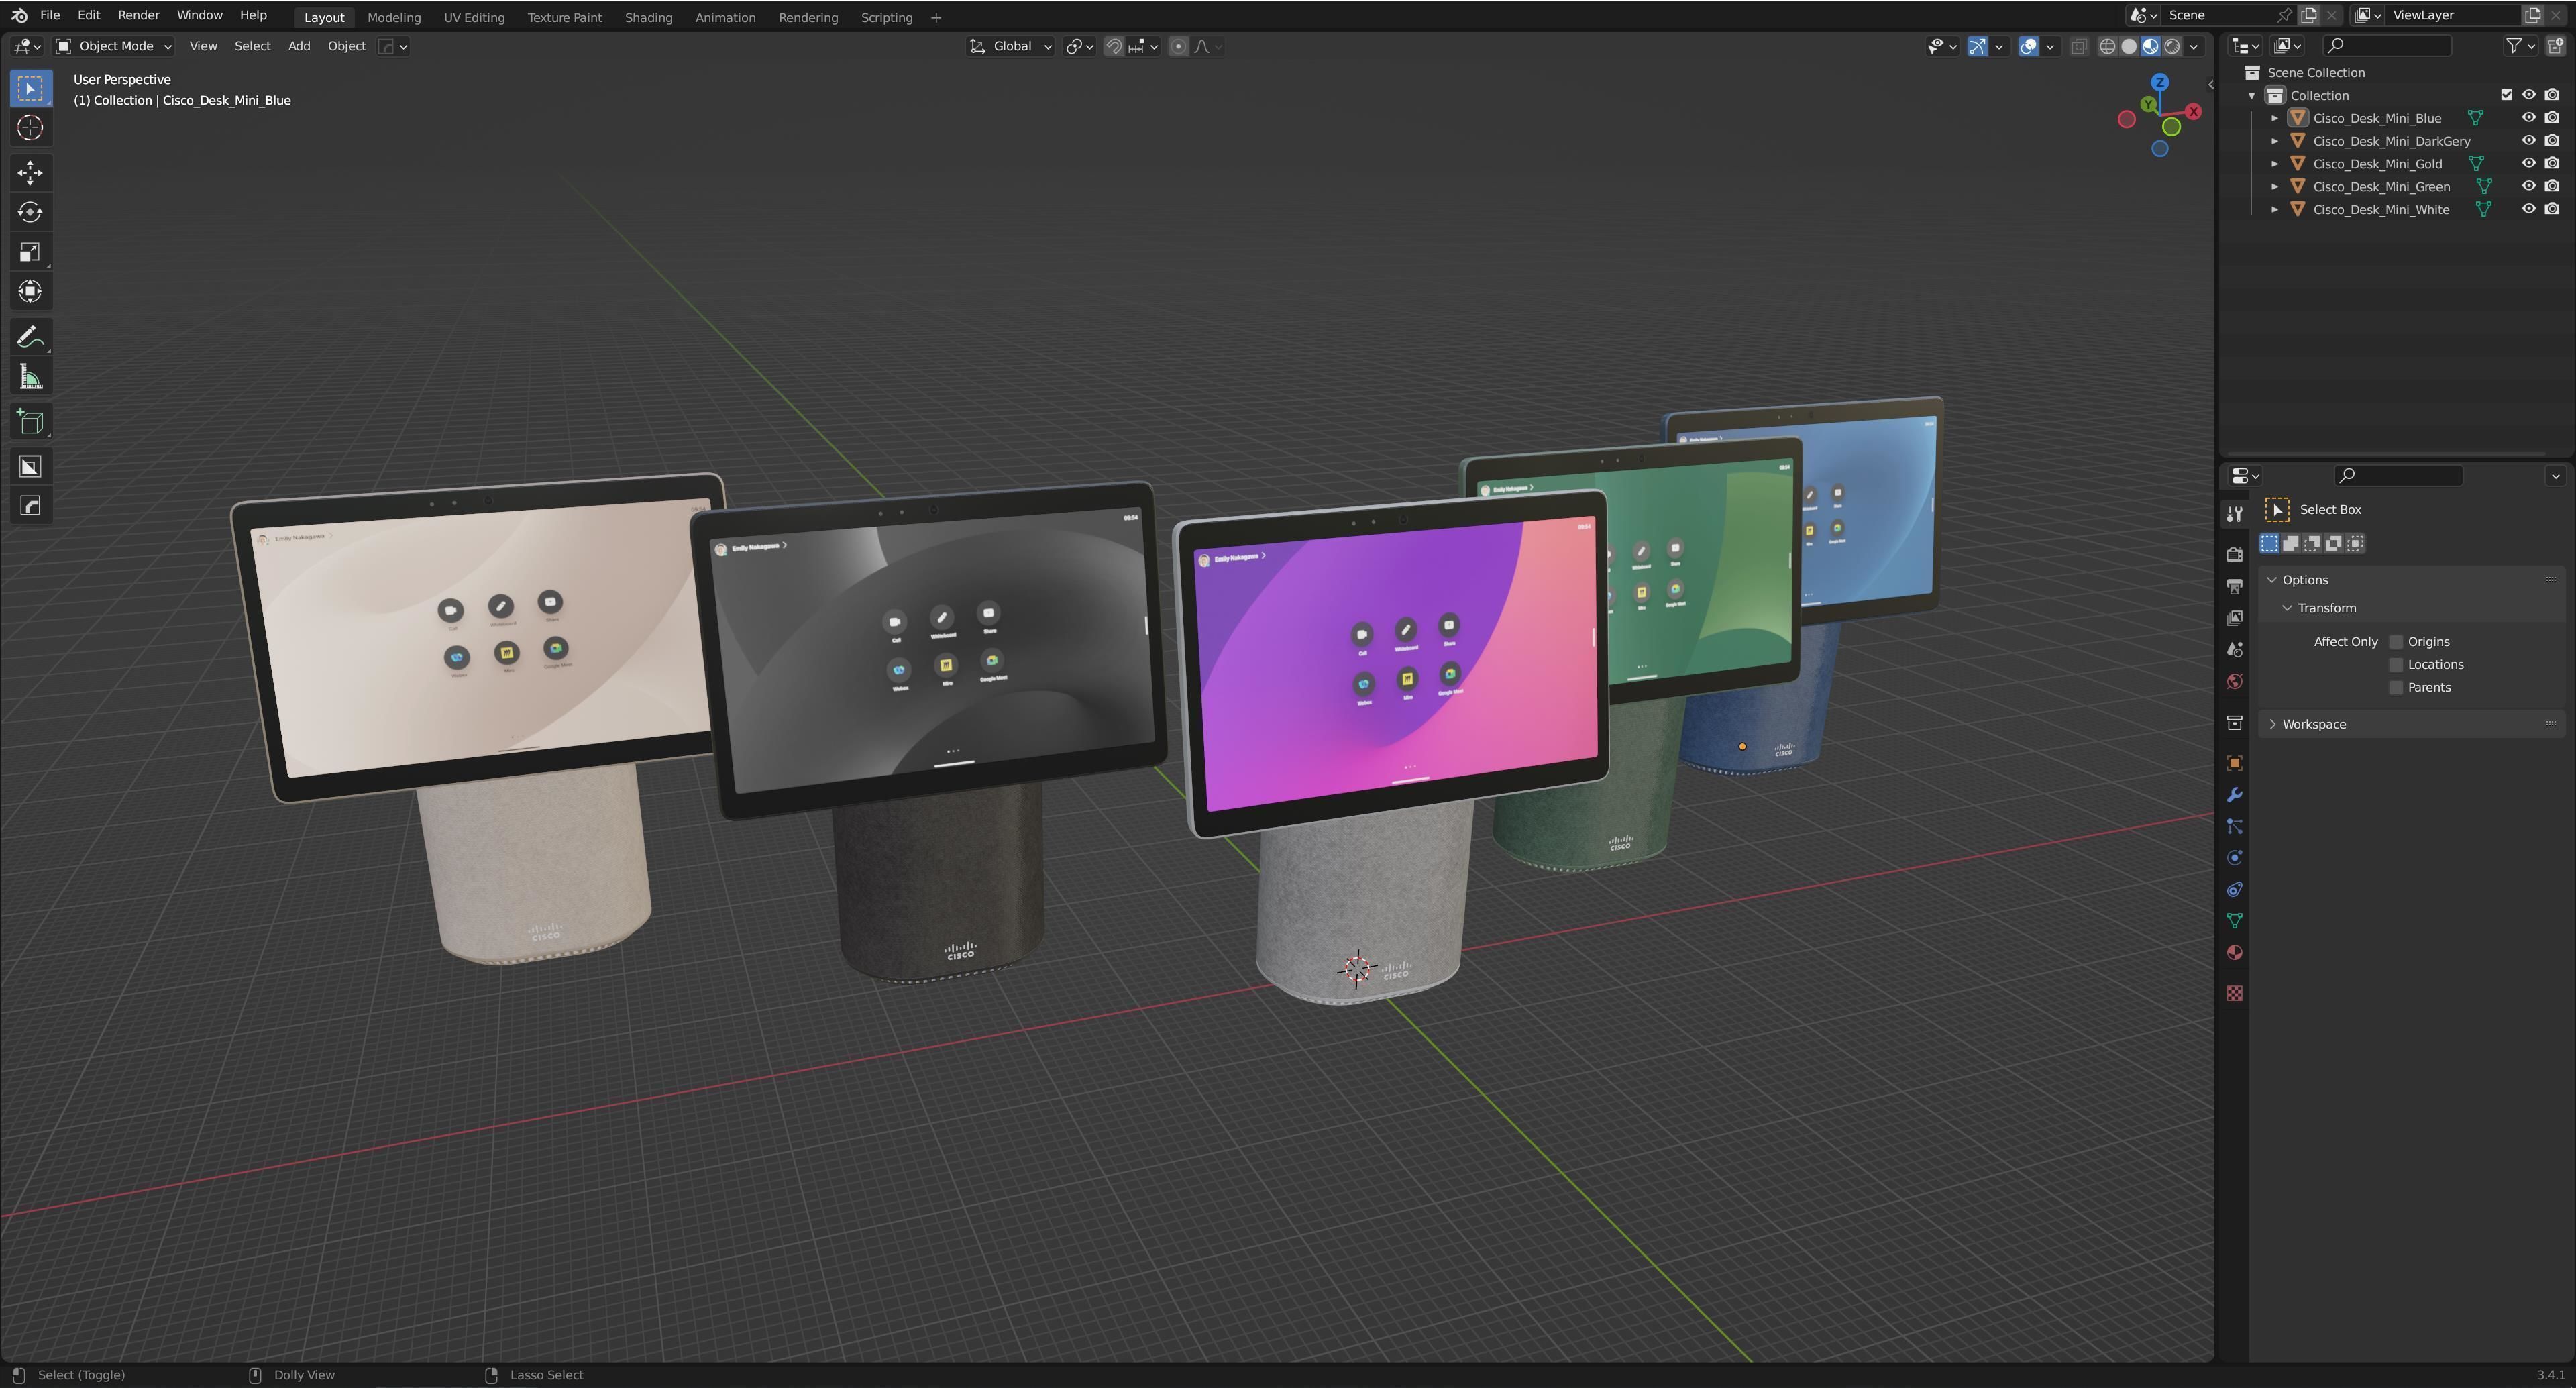Screen dimensions: 2576x1388
Task: Select the Cursor tool in toolbar
Action: [30, 128]
